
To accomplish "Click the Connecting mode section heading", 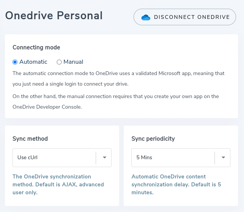I will [36, 48].
